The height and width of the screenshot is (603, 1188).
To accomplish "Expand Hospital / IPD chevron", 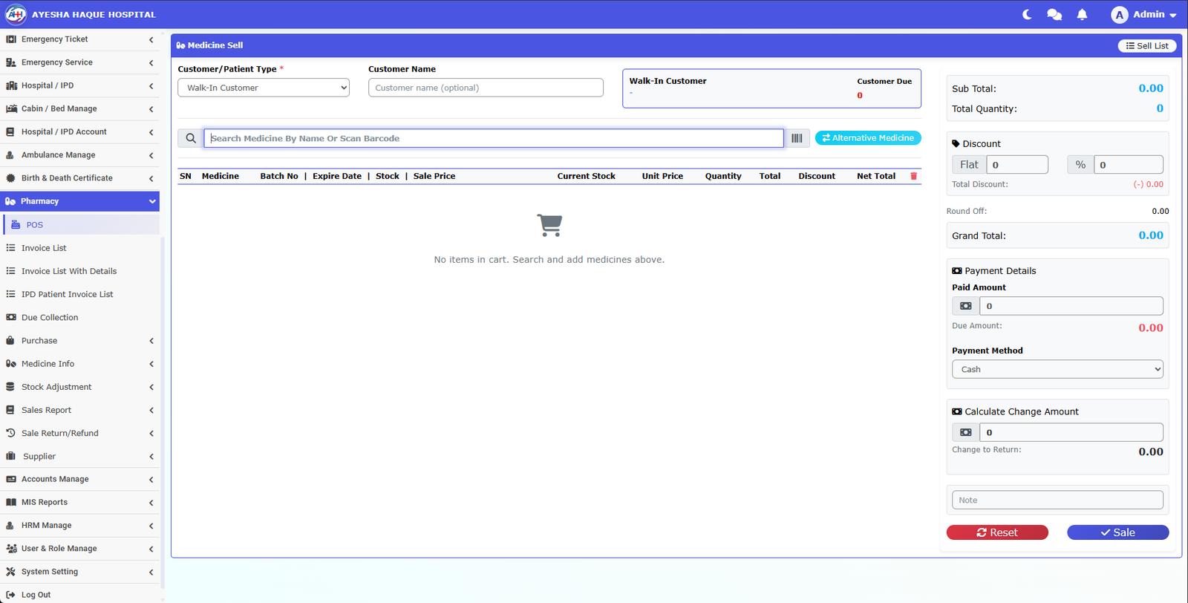I will point(151,86).
